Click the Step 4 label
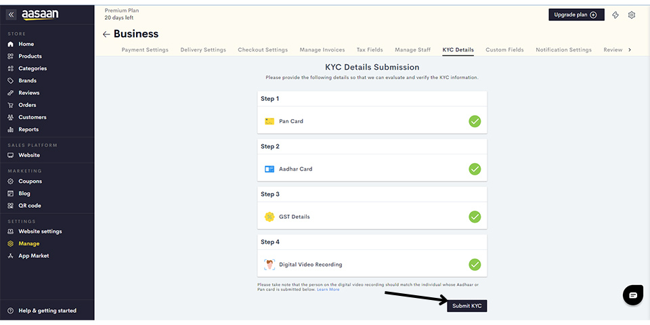The image size is (650, 325). [x=270, y=242]
